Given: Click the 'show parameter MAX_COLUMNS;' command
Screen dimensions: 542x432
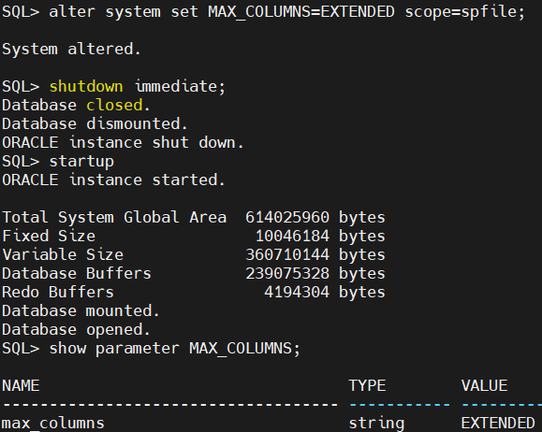Looking at the screenshot, I should click(174, 349).
